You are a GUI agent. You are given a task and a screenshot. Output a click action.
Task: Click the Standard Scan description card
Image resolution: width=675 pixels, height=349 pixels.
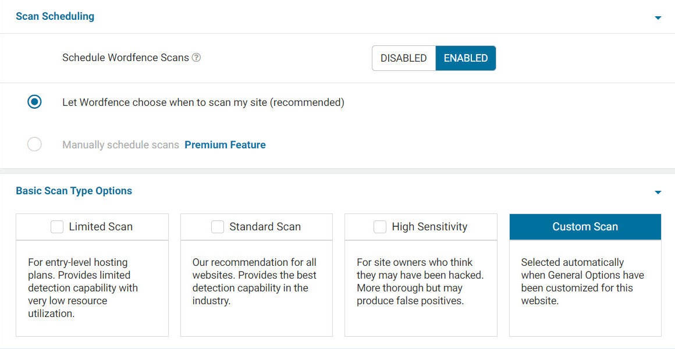coord(256,288)
